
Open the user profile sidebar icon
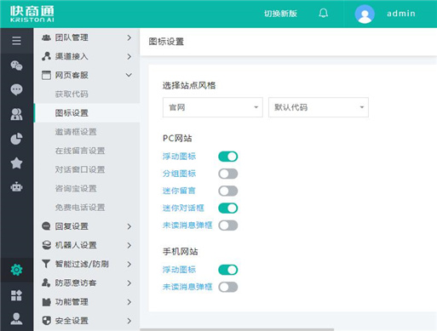16,318
